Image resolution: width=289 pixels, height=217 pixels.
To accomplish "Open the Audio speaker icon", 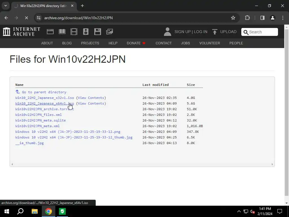I will tap(86, 32).
